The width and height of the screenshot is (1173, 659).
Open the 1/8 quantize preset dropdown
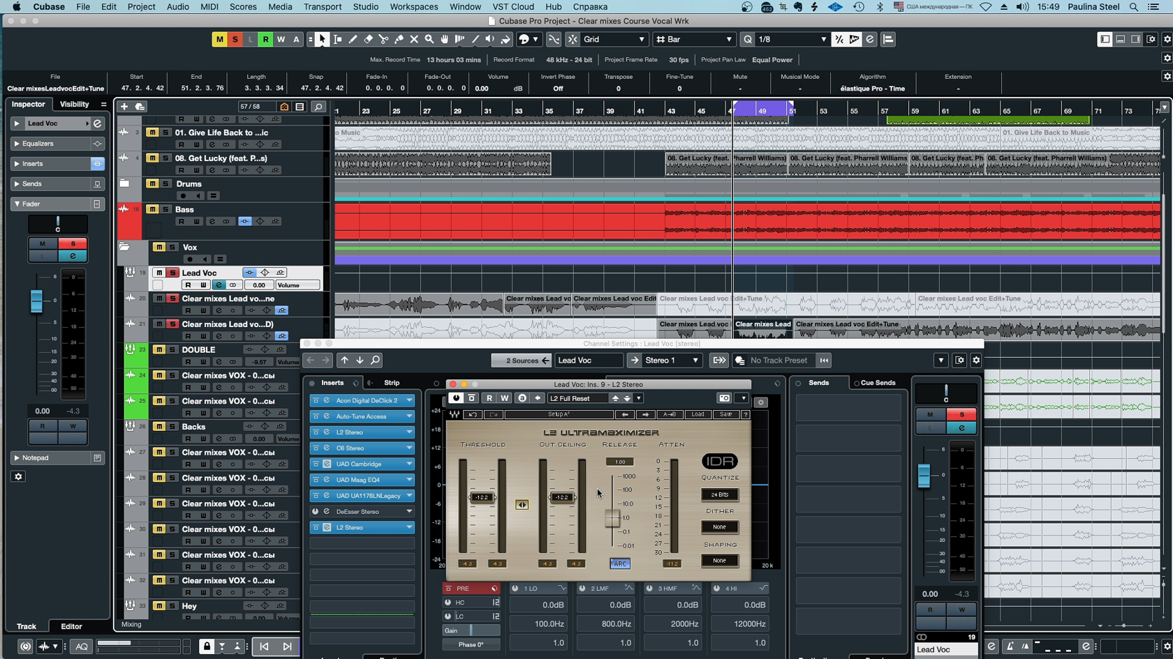point(792,40)
